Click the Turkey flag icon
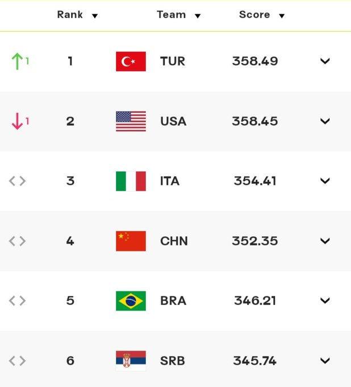 [x=131, y=61]
